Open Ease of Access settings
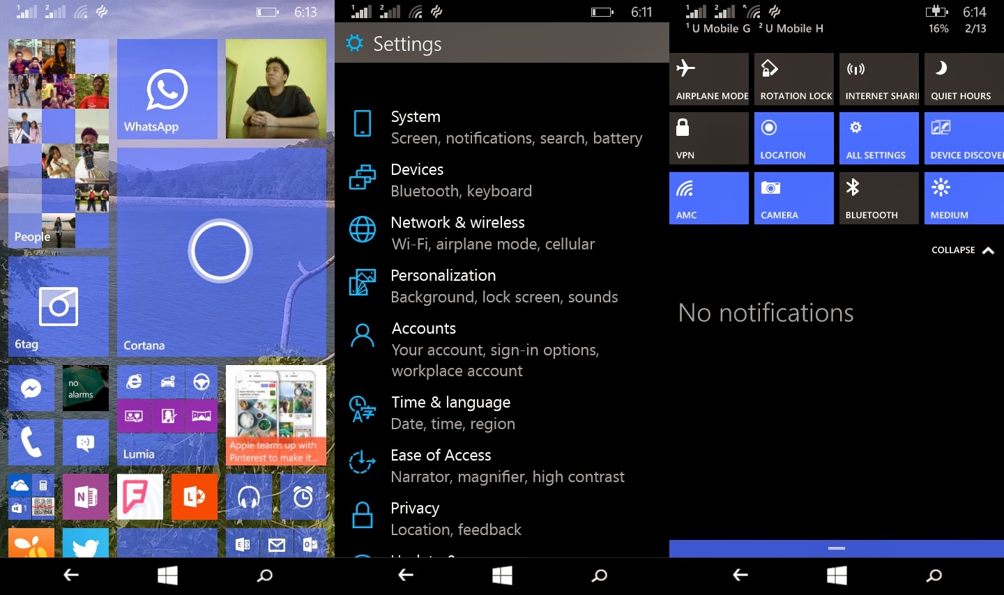 point(502,466)
